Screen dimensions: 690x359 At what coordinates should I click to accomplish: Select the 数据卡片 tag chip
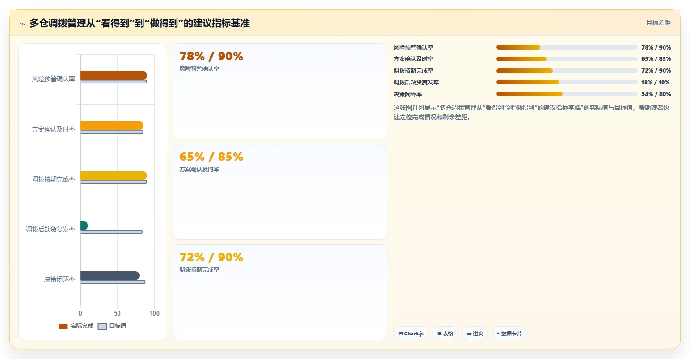coord(509,334)
